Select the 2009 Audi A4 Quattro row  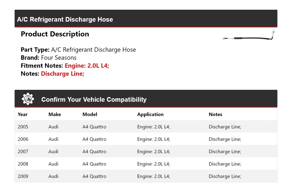(146, 176)
